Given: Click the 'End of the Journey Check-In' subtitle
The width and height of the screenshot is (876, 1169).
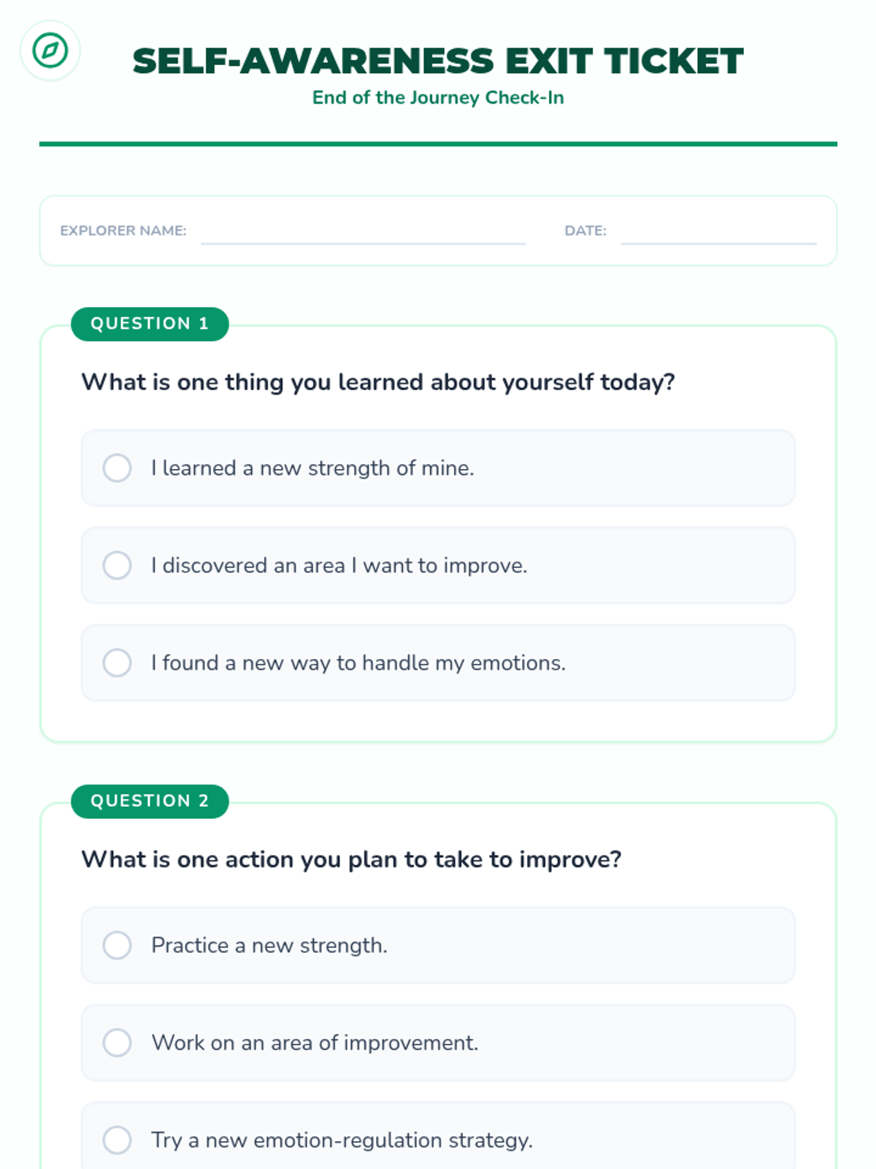Looking at the screenshot, I should [438, 97].
